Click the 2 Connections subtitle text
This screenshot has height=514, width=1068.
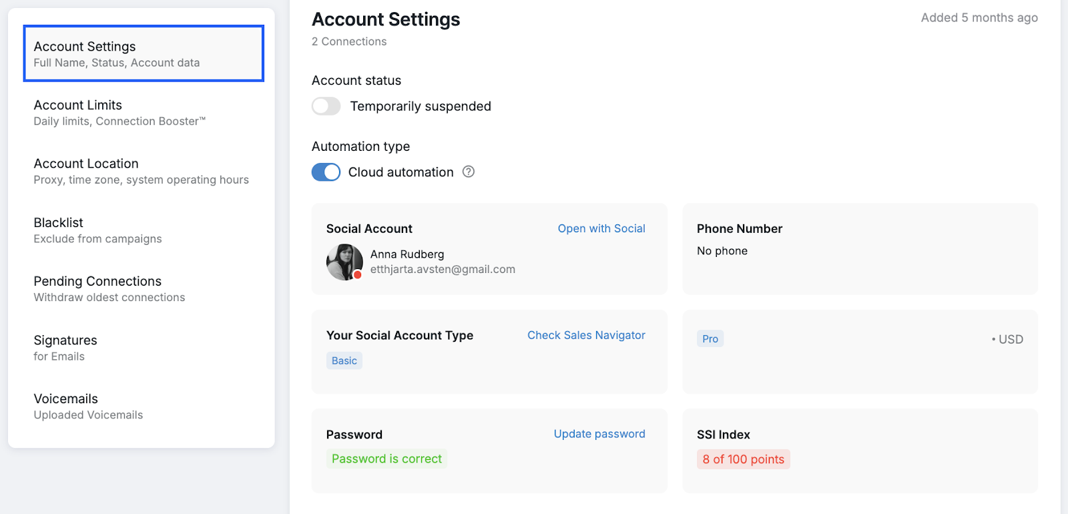349,41
